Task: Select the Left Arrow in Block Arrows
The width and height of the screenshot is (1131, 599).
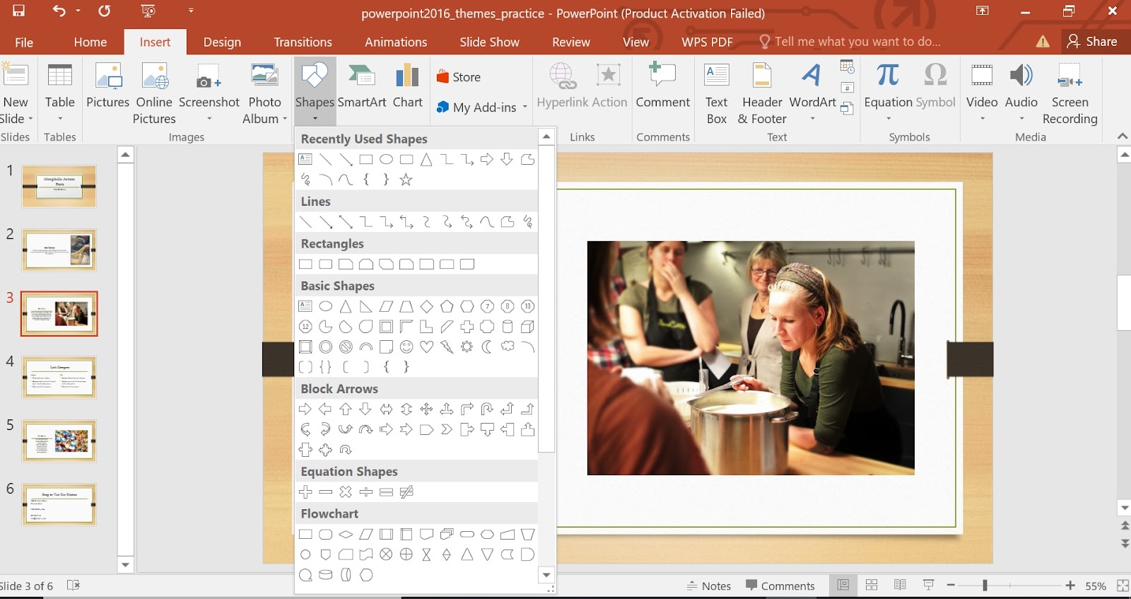Action: coord(325,409)
